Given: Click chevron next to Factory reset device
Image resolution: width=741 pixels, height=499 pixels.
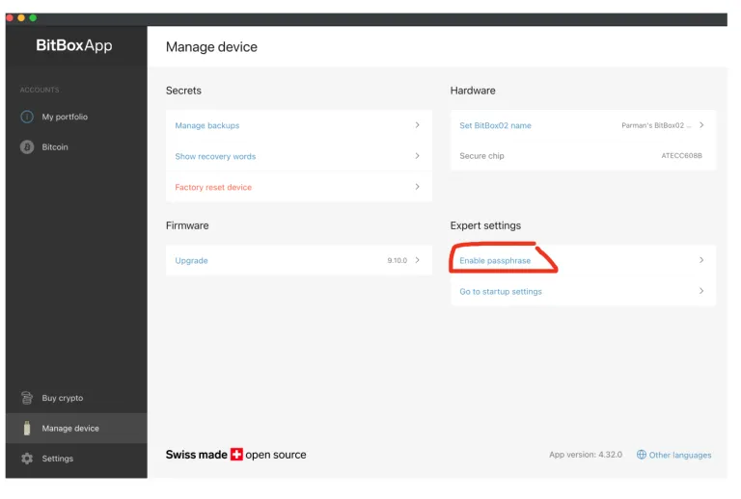Looking at the screenshot, I should [417, 187].
